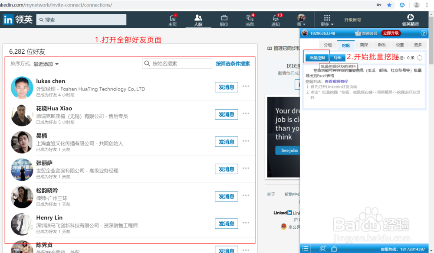Click the refresh circle icon beside 0 条
The image size is (434, 253).
(x=420, y=58)
